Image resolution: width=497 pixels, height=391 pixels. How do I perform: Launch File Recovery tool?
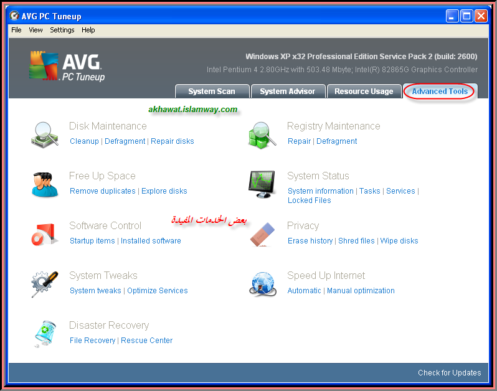coord(93,341)
